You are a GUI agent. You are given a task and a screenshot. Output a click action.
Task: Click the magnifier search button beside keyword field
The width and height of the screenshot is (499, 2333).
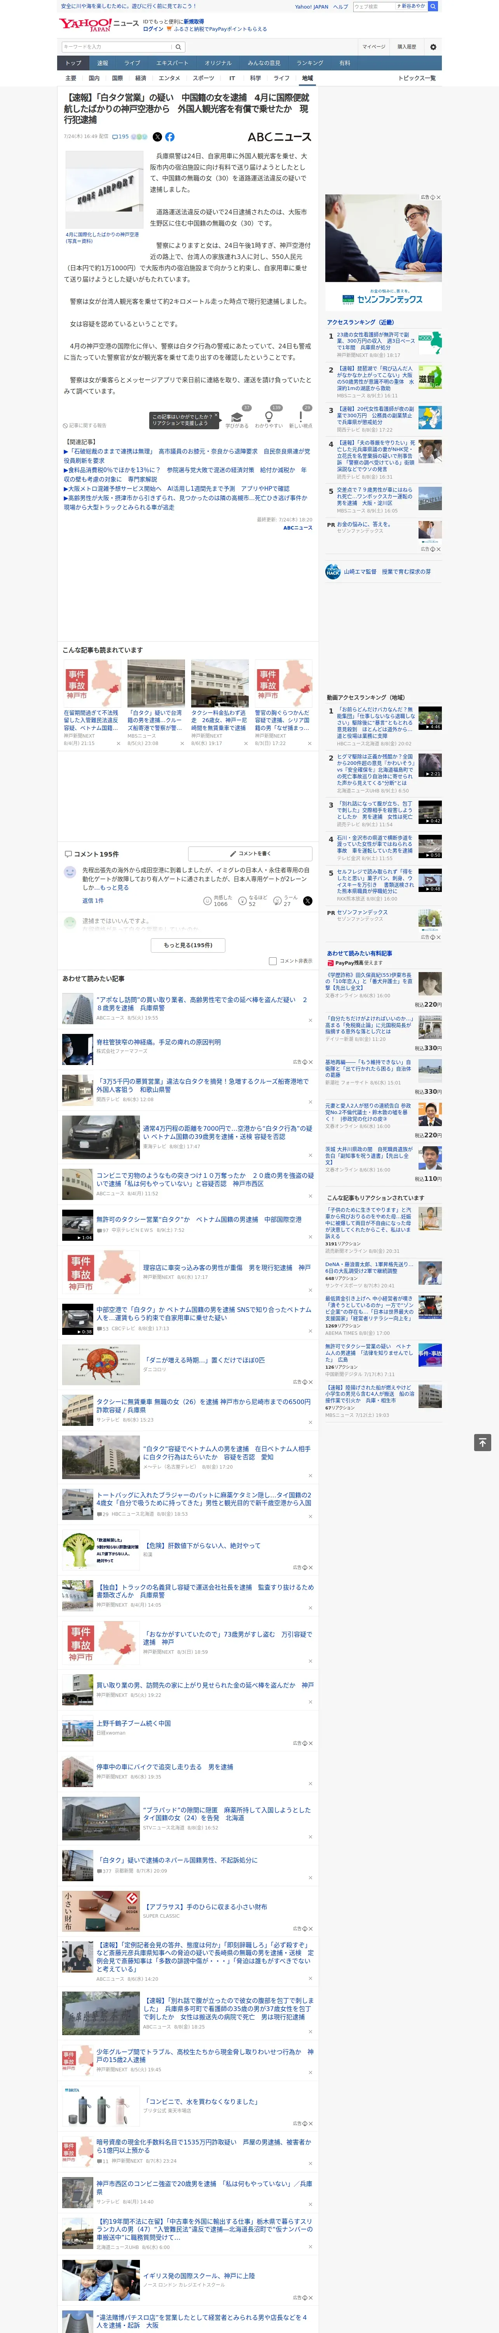178,47
